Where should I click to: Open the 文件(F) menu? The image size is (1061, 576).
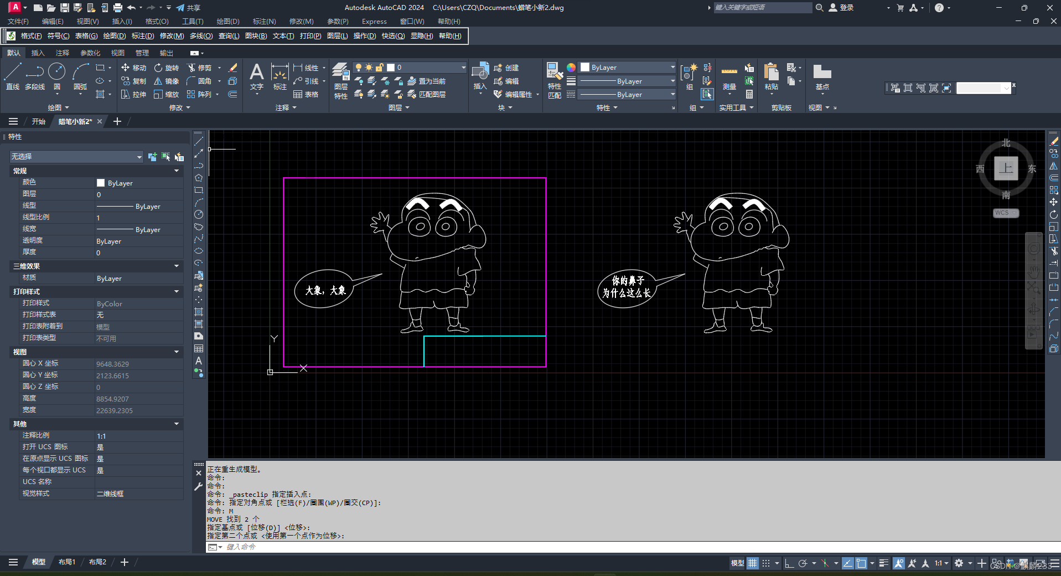(x=18, y=22)
